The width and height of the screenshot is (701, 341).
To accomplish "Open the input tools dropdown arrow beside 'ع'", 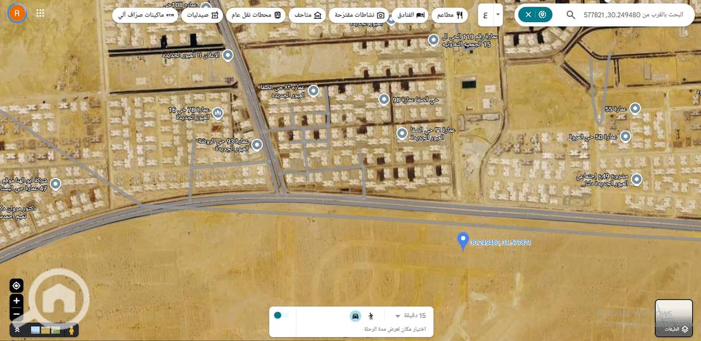I will pos(498,15).
